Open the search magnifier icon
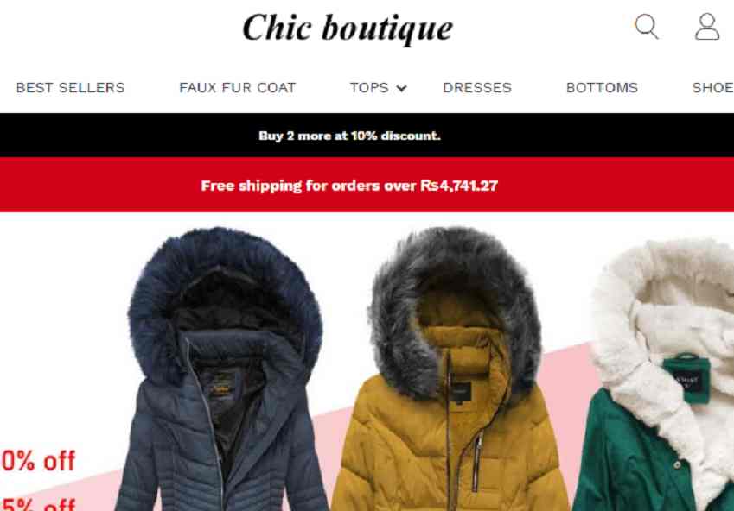The image size is (734, 511). (647, 27)
